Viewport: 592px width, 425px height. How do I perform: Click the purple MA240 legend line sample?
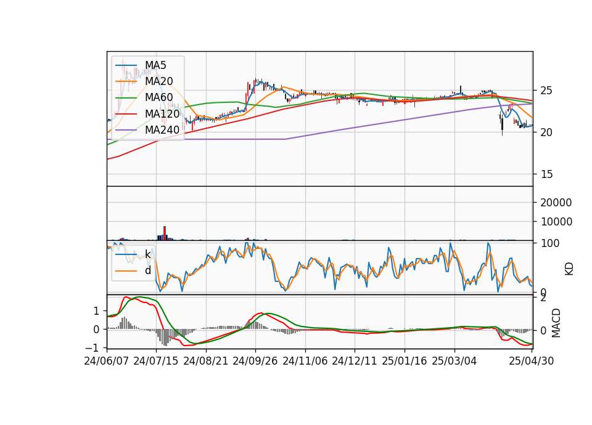[126, 130]
